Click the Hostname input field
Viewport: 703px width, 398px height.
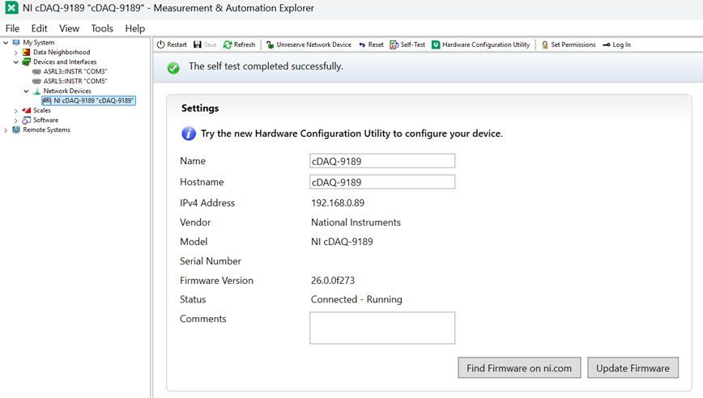pyautogui.click(x=382, y=182)
